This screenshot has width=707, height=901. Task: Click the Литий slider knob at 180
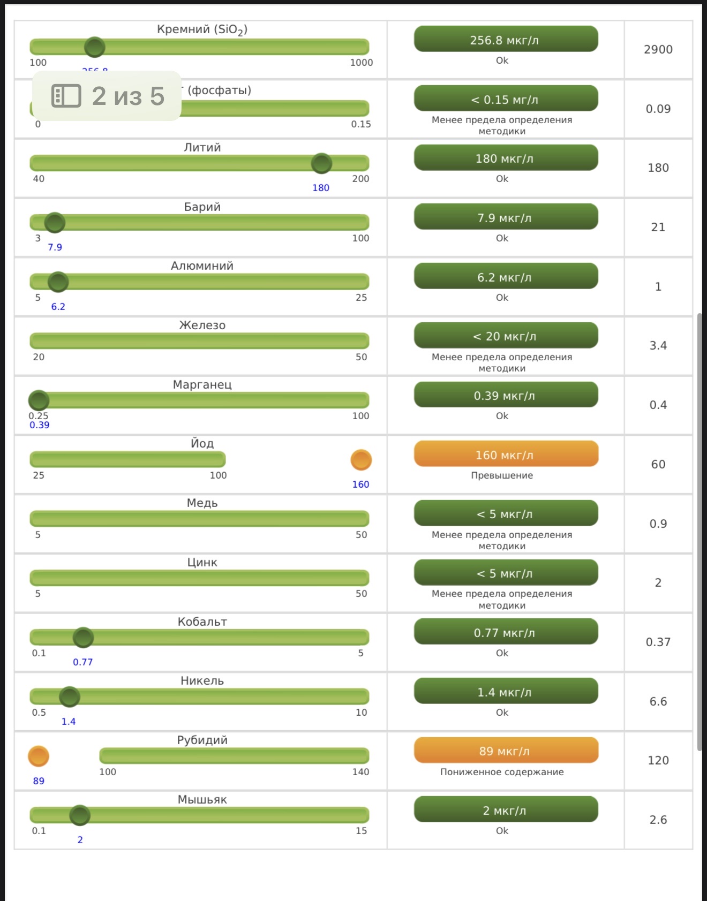point(321,163)
